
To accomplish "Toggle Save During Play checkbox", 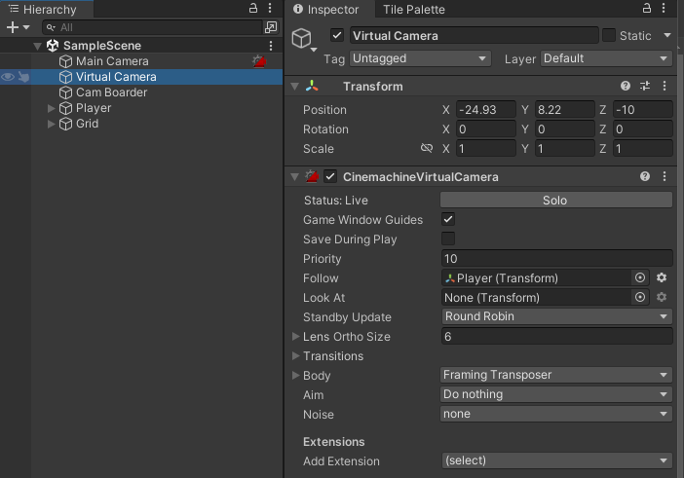I will coord(448,239).
